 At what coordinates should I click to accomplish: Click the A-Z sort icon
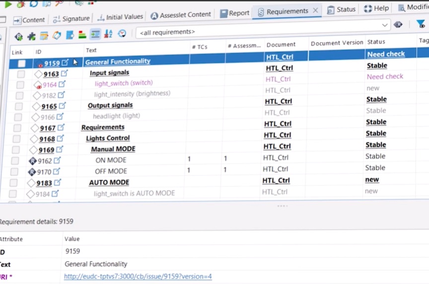[x=108, y=34]
